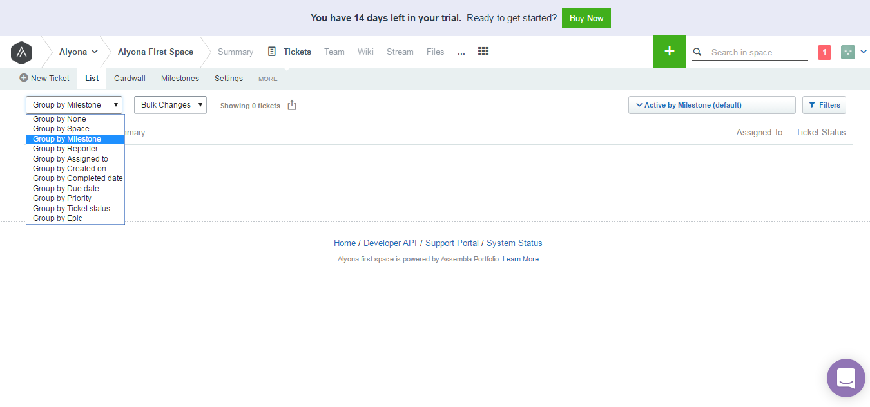Open the apps grid icon
The image size is (870, 407).
(483, 52)
